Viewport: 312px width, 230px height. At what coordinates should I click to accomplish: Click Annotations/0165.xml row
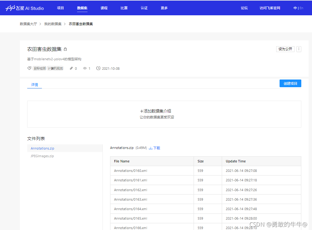pos(206,218)
